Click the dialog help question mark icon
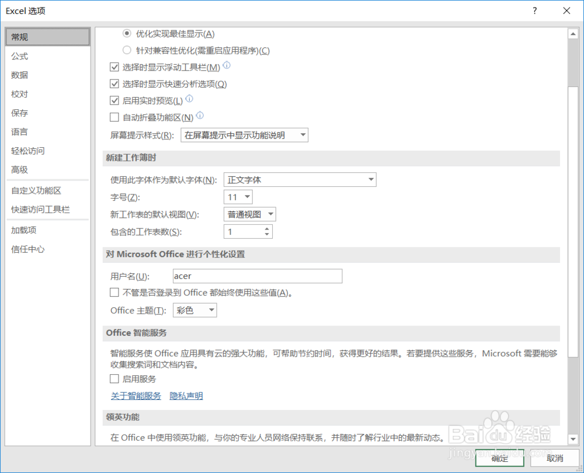Image resolution: width=584 pixels, height=473 pixels. (x=534, y=11)
